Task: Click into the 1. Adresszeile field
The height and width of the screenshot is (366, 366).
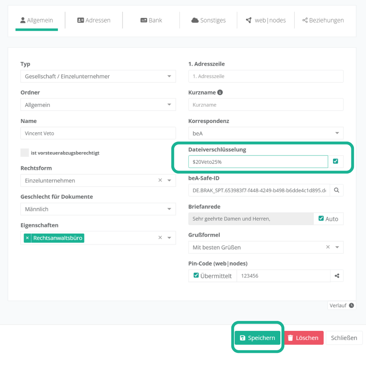Action: 266,76
